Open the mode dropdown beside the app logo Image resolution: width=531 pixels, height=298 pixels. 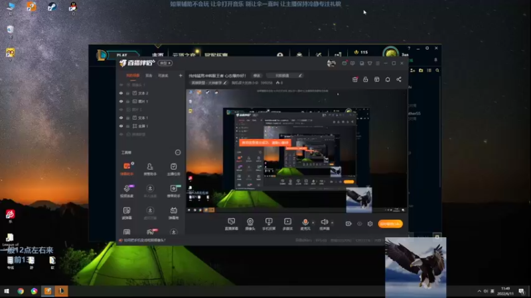[165, 63]
